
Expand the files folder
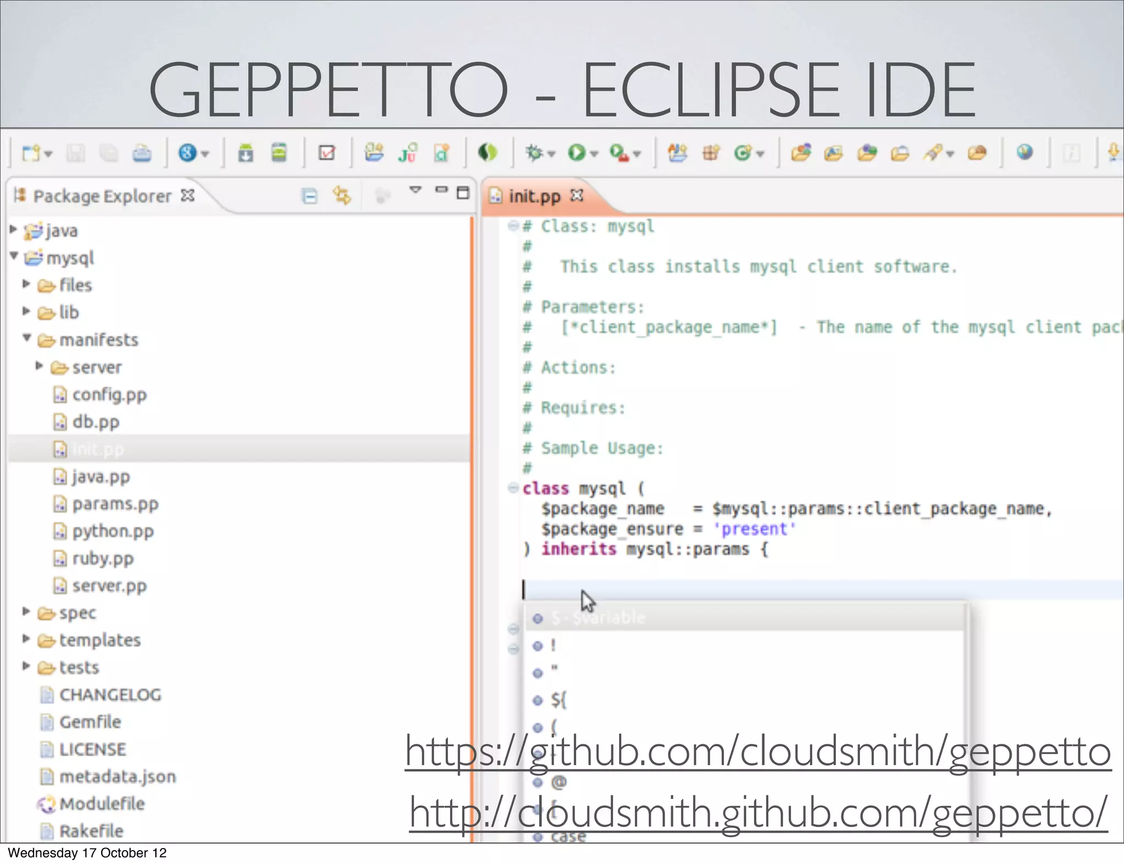point(26,284)
